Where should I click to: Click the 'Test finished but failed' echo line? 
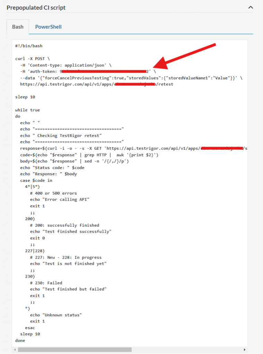[x=68, y=289]
